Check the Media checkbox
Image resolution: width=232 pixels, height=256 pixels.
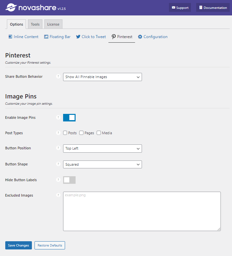99,133
